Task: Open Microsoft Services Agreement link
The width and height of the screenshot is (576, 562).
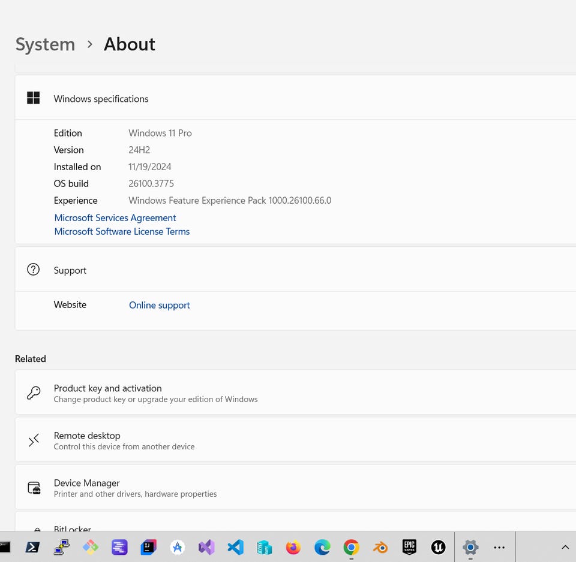Action: click(115, 217)
